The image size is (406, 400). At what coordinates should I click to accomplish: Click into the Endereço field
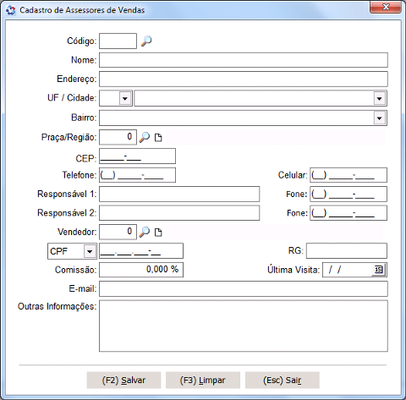coord(244,79)
